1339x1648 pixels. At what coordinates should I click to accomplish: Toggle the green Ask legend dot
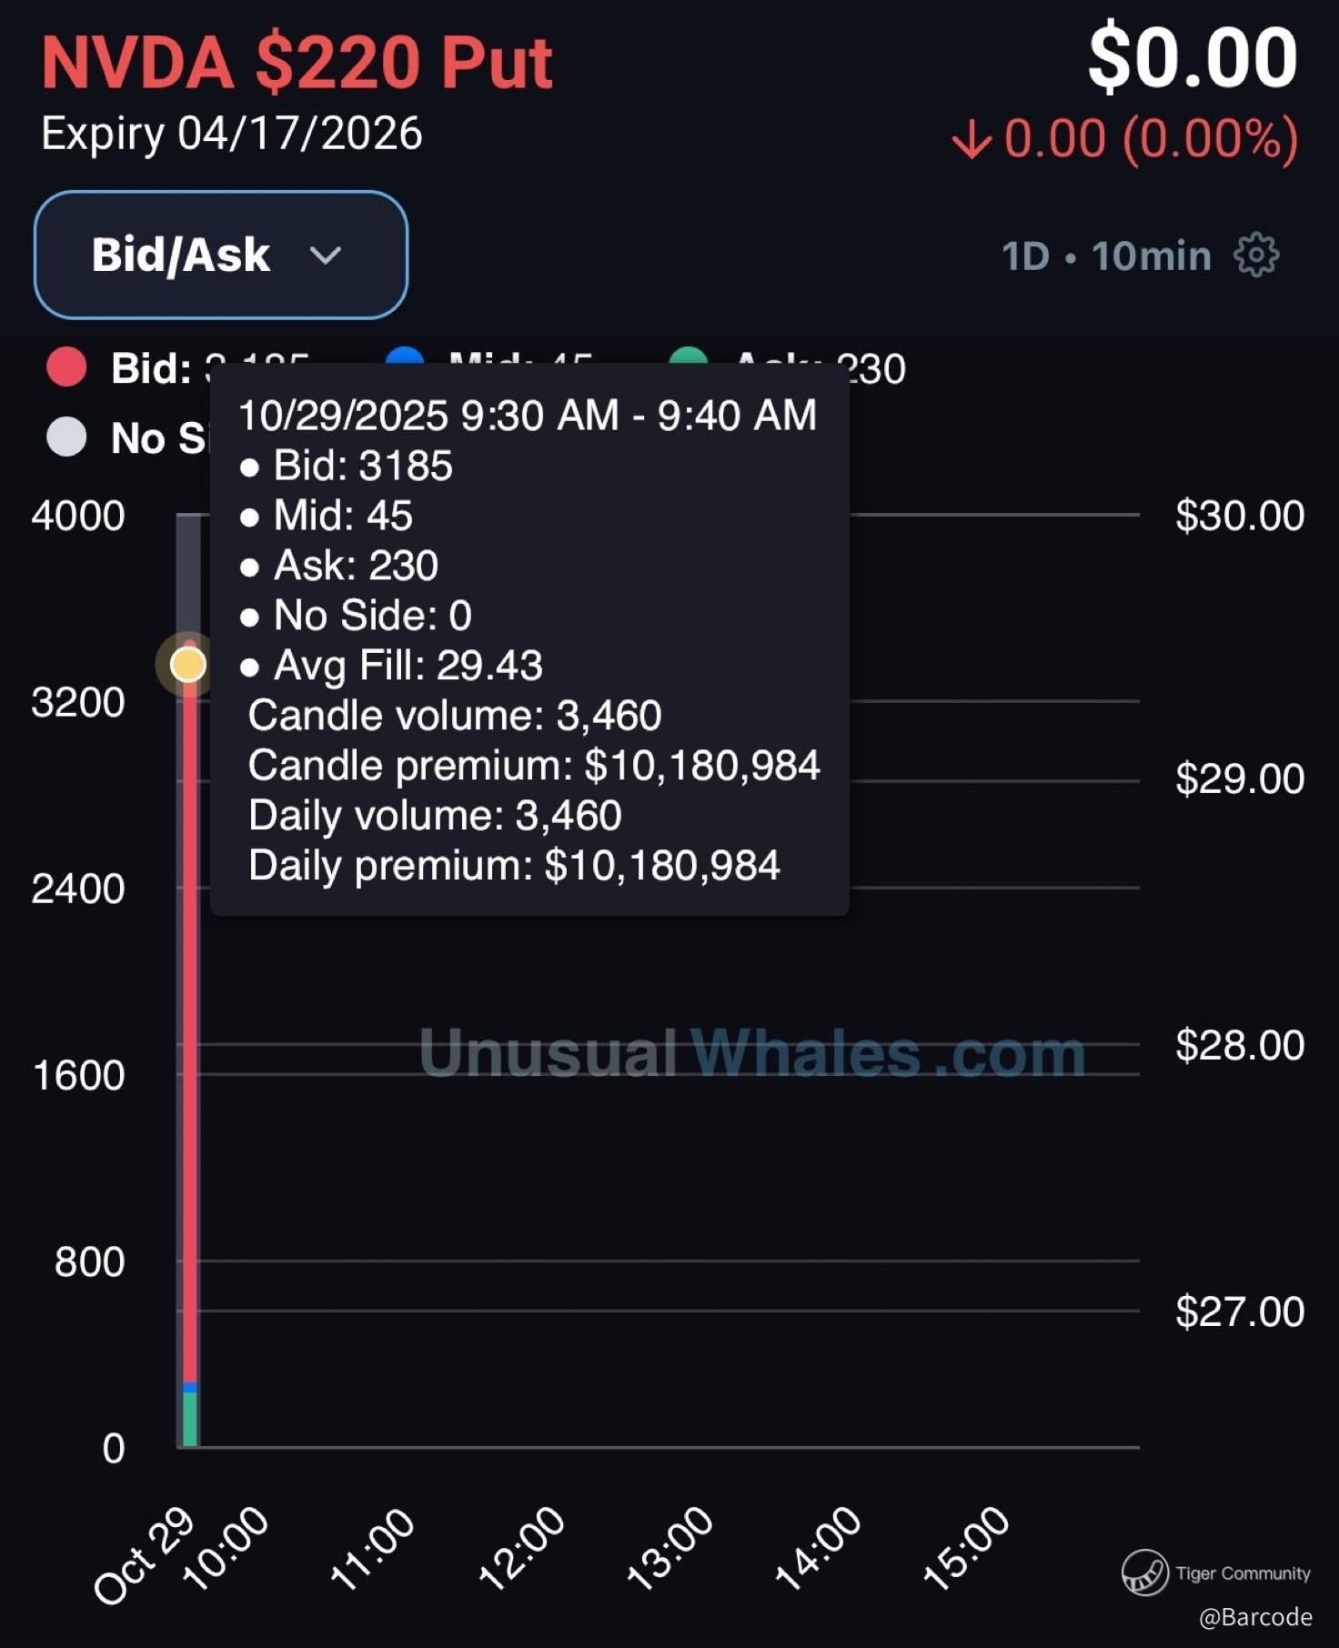(689, 357)
